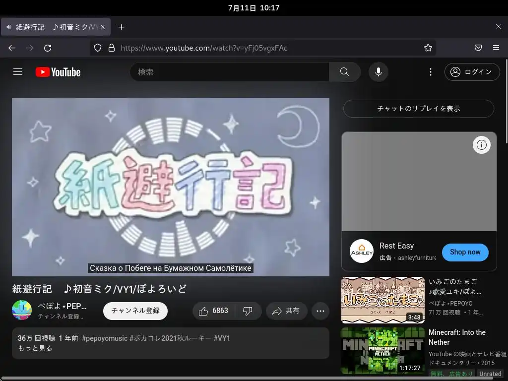This screenshot has height=381, width=508.
Task: Focus the 検索 search field
Action: [x=230, y=71]
